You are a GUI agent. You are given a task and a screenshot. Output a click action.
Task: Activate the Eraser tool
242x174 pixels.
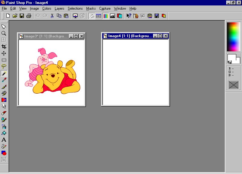coord(4,113)
